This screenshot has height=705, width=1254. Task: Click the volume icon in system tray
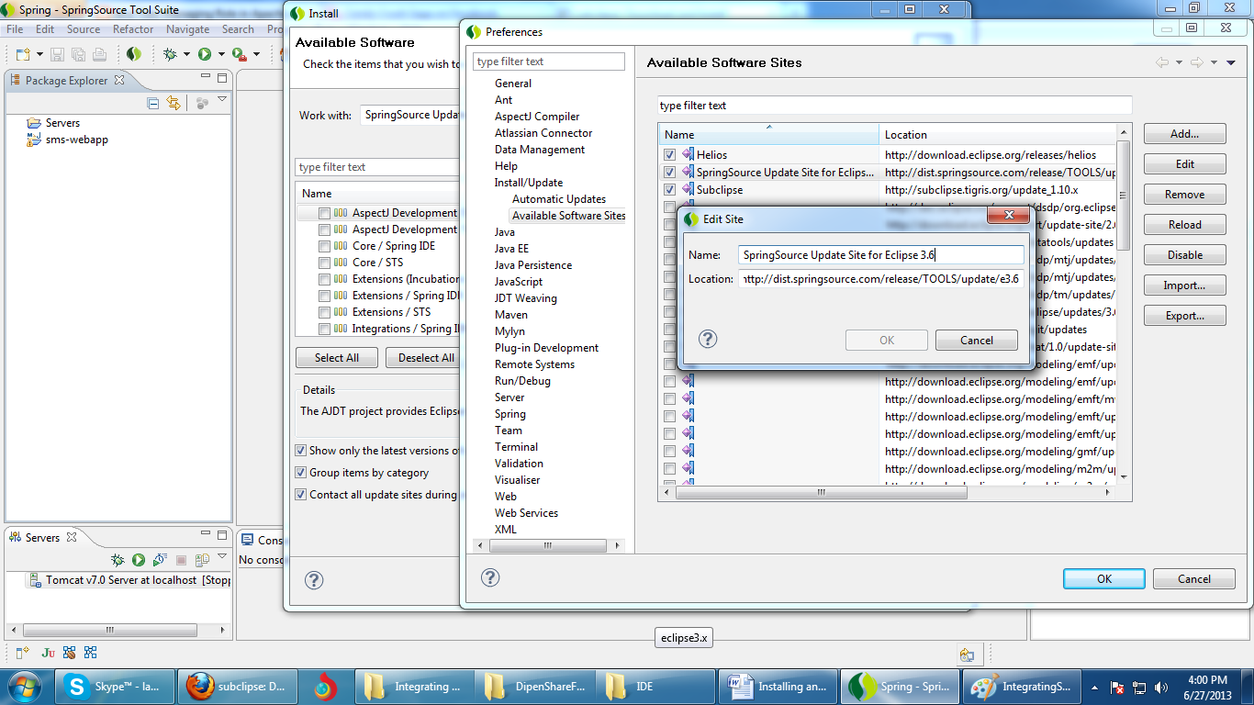pyautogui.click(x=1161, y=687)
